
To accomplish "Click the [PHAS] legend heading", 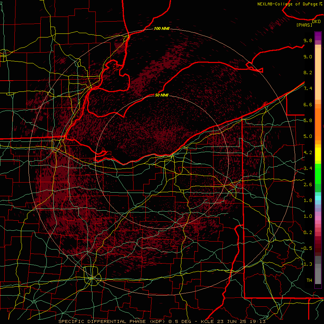I will point(304,25).
